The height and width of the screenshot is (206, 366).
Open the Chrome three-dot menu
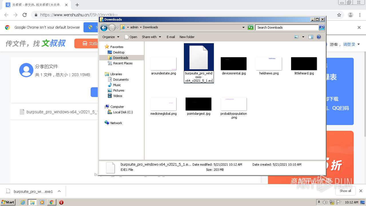point(360,15)
